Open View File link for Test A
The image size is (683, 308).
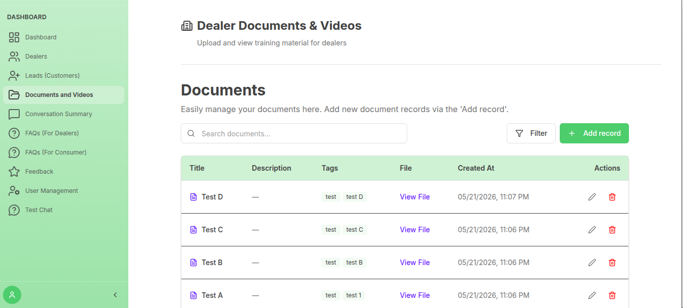415,295
